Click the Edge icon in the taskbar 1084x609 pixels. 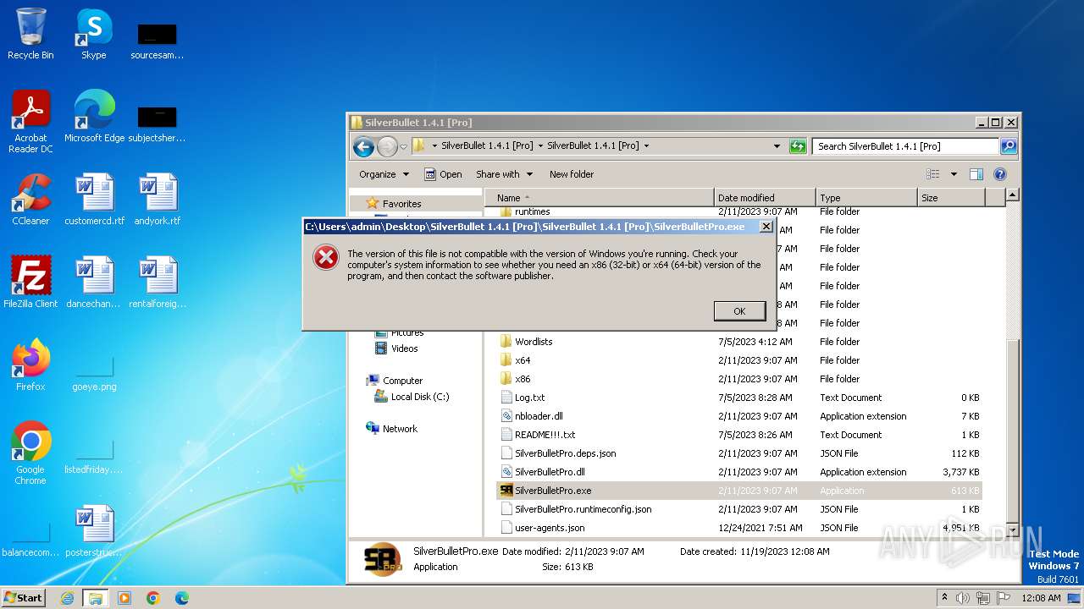(182, 598)
